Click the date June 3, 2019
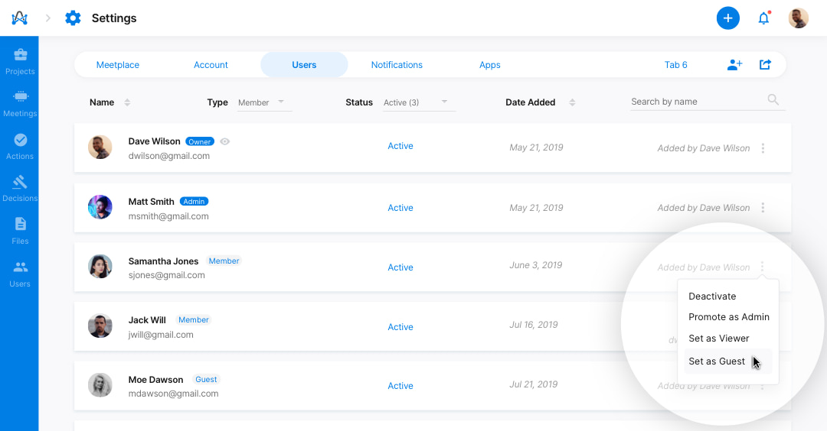 (x=536, y=265)
